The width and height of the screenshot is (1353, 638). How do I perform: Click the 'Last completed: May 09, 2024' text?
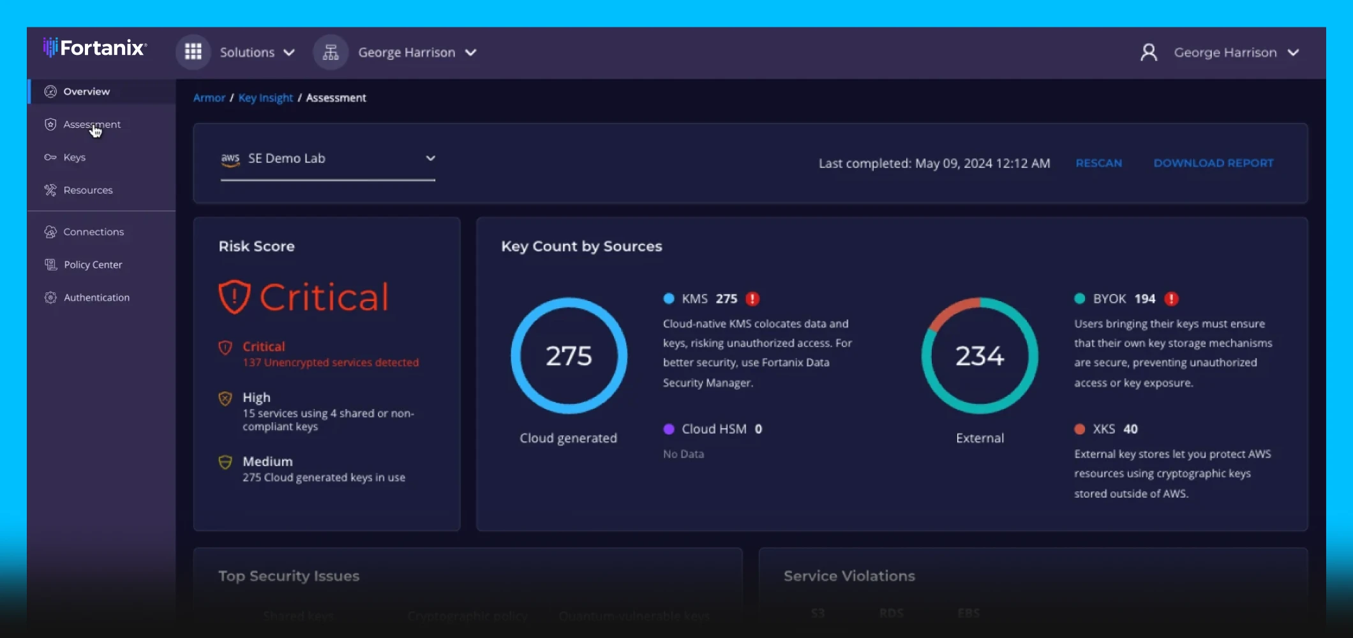pyautogui.click(x=934, y=163)
